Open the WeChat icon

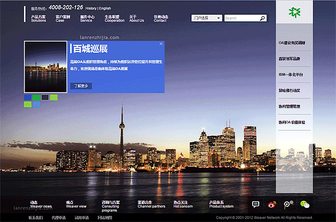[305, 205]
